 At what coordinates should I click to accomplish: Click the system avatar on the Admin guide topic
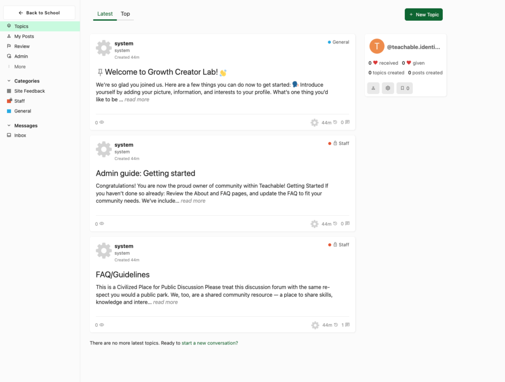click(x=104, y=149)
